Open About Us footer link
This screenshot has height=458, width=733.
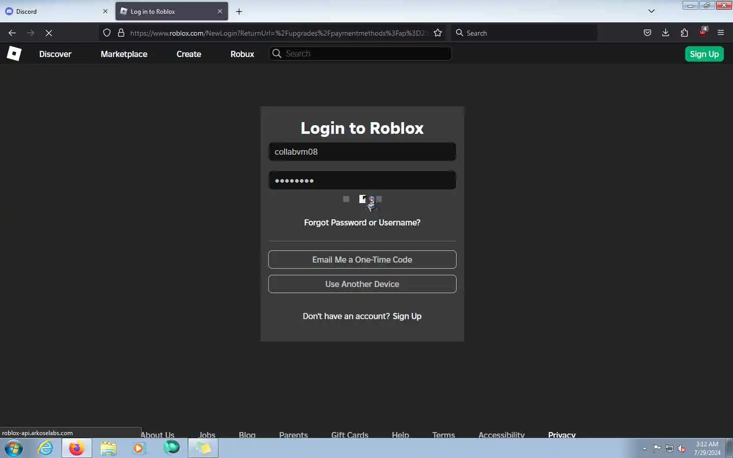click(157, 434)
